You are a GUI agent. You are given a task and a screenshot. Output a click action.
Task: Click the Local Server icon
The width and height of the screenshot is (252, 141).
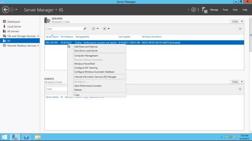coord(4,26)
